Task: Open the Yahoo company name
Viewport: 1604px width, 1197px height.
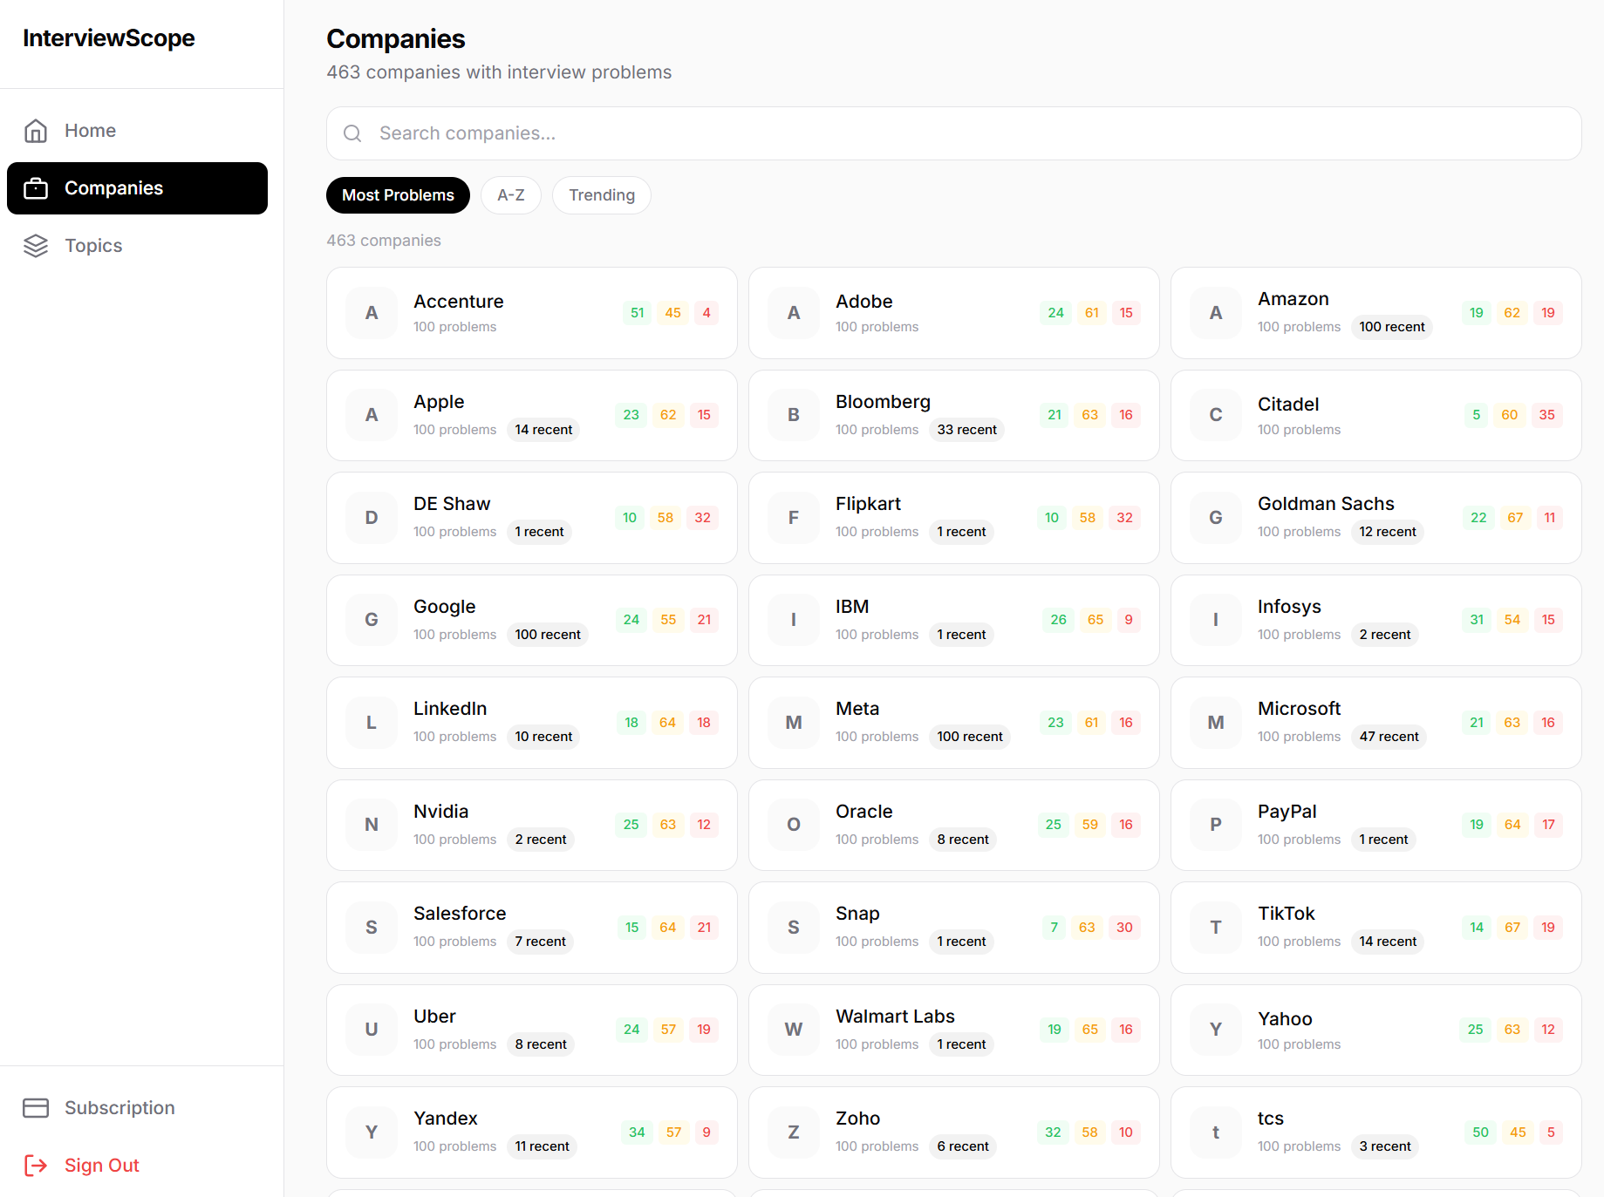Action: tap(1285, 1019)
